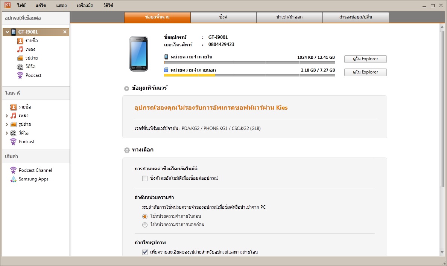447x266 pixels.
Task: Click the 2.18 GB / 7.27 GB value
Action: [x=318, y=70]
